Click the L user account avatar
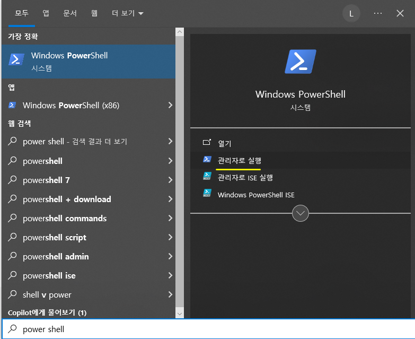This screenshot has height=339, width=415. click(x=351, y=13)
